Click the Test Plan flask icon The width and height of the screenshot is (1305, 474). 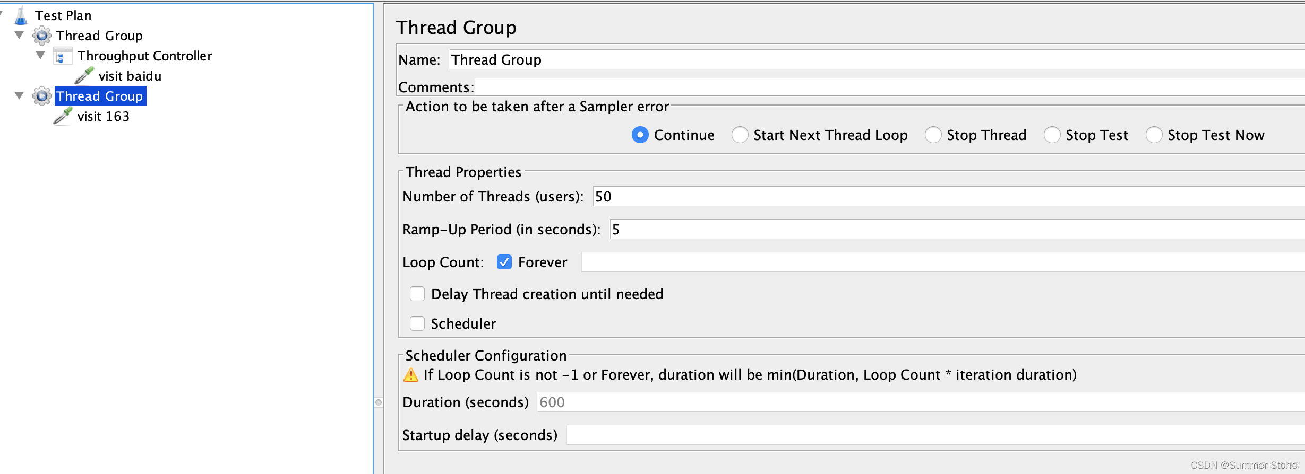21,16
